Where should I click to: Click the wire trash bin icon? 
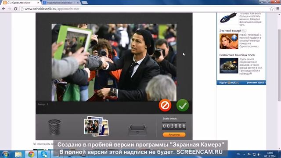click(54, 127)
